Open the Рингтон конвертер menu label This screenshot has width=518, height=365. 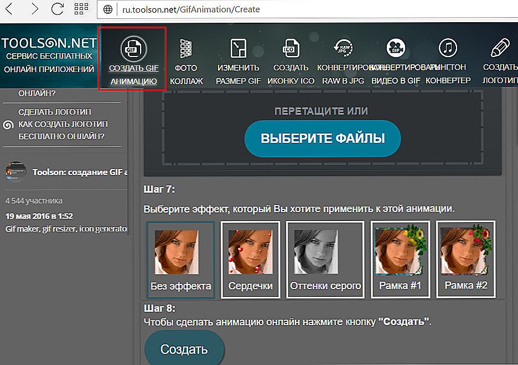point(448,74)
